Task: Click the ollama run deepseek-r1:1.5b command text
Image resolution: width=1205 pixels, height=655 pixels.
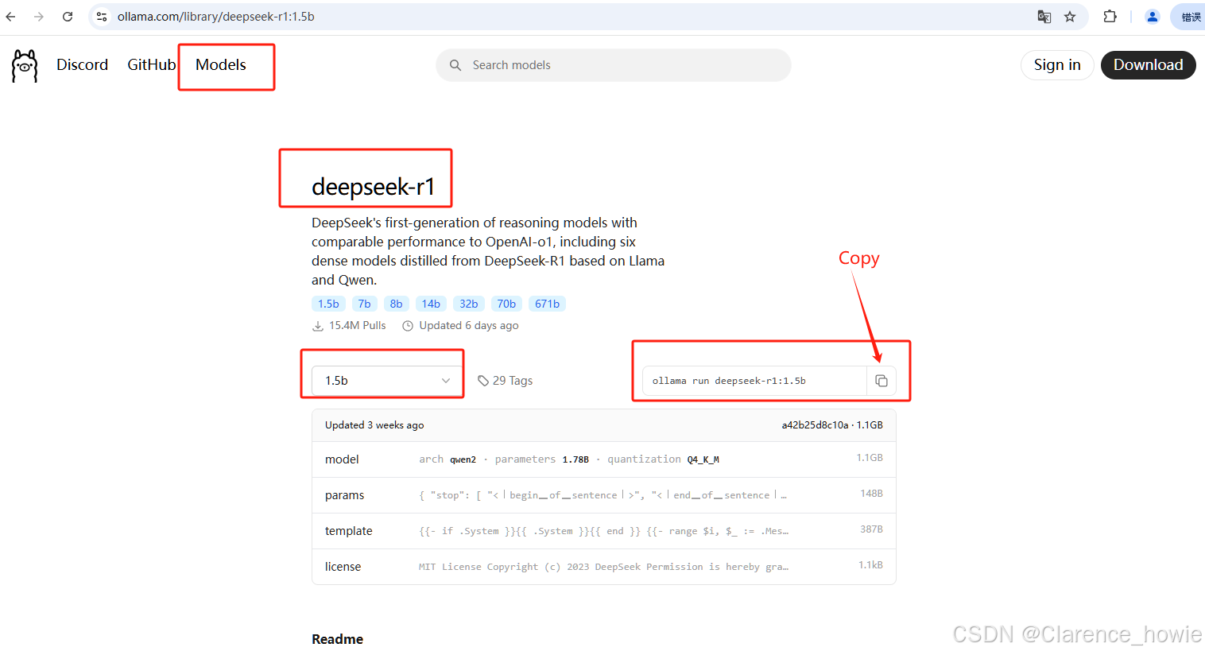Action: click(729, 381)
